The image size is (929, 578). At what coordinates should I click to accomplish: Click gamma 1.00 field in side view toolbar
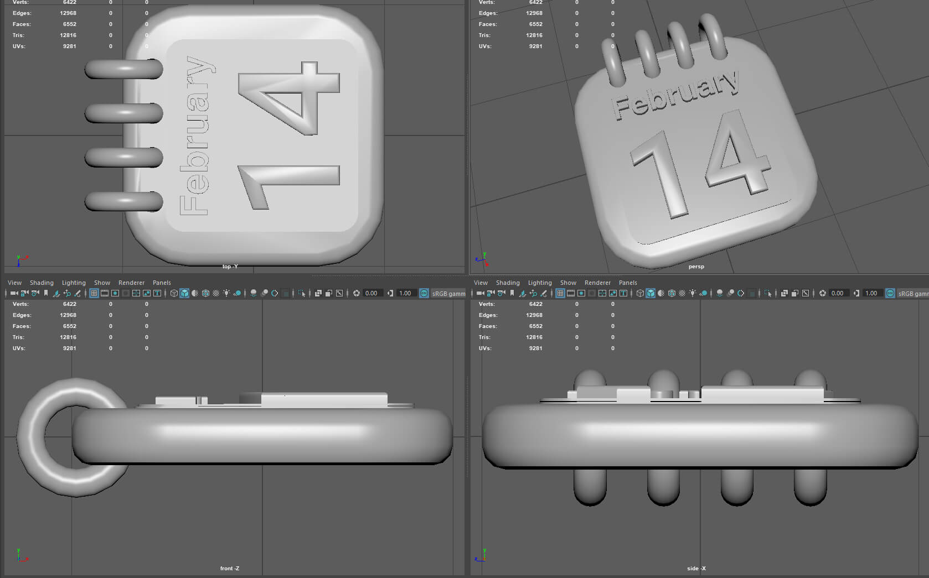(x=871, y=293)
